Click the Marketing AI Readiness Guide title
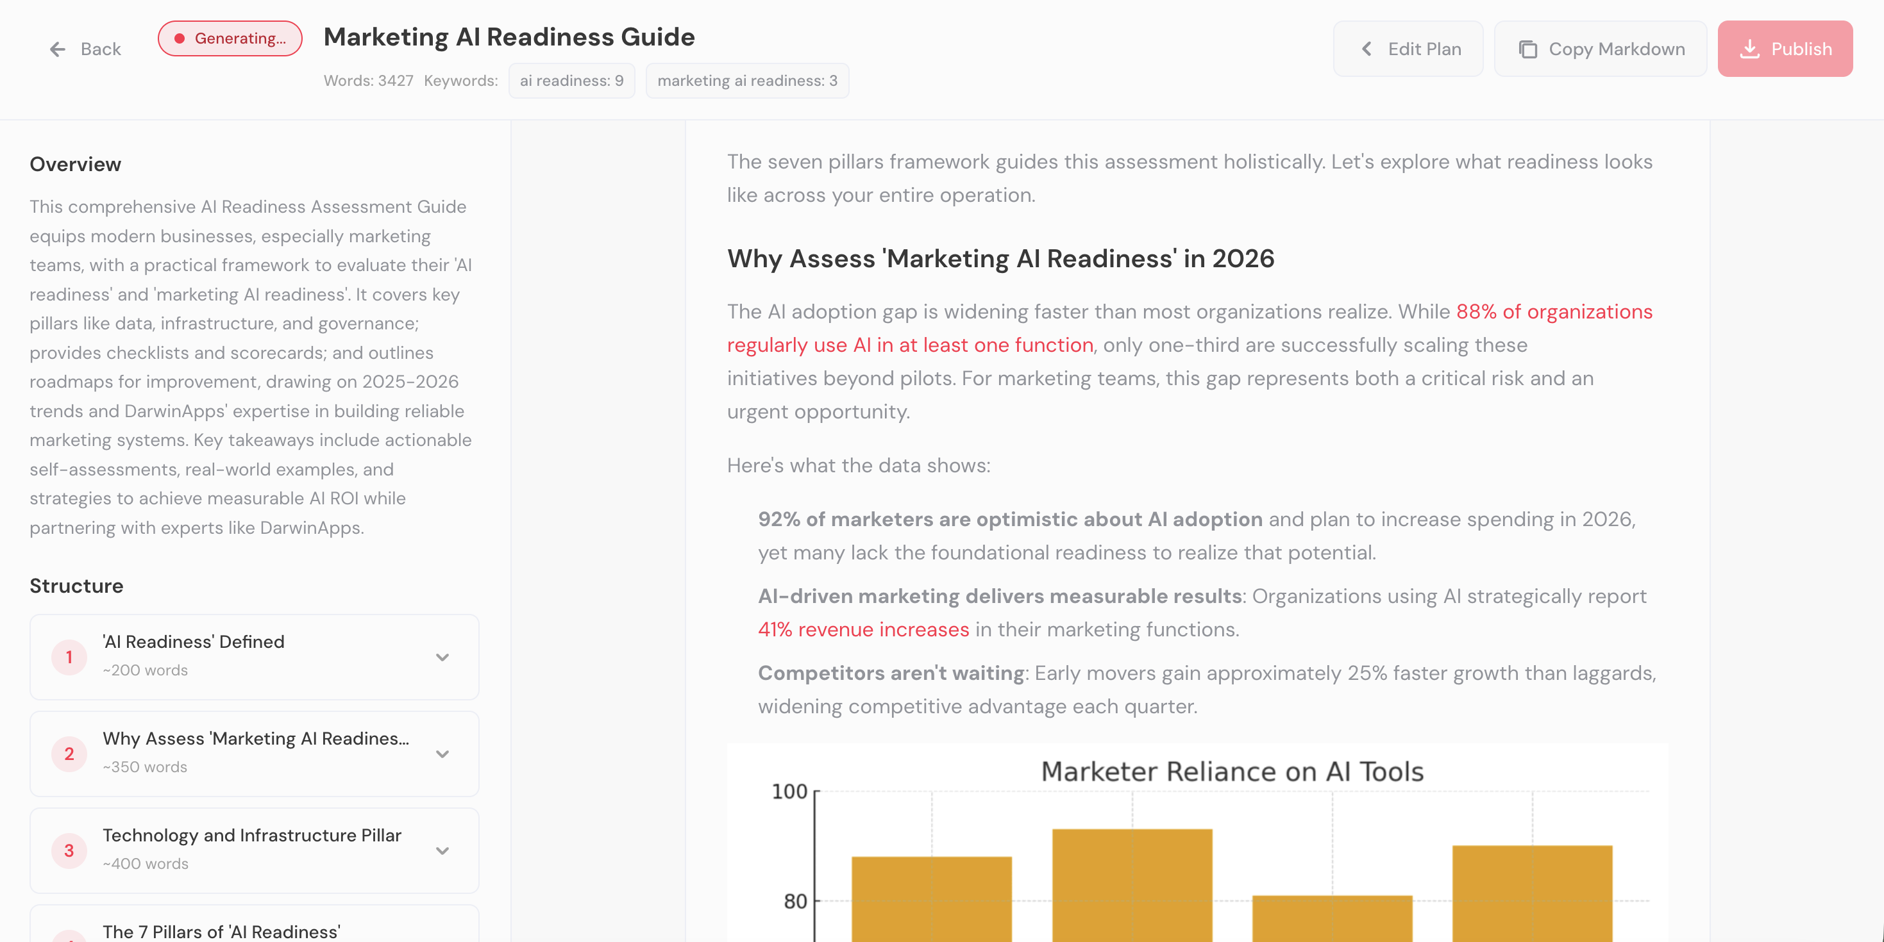 click(x=510, y=36)
